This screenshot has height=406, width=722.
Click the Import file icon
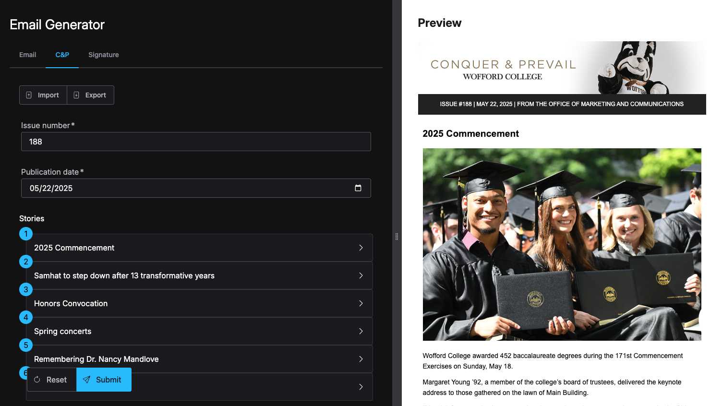[29, 95]
